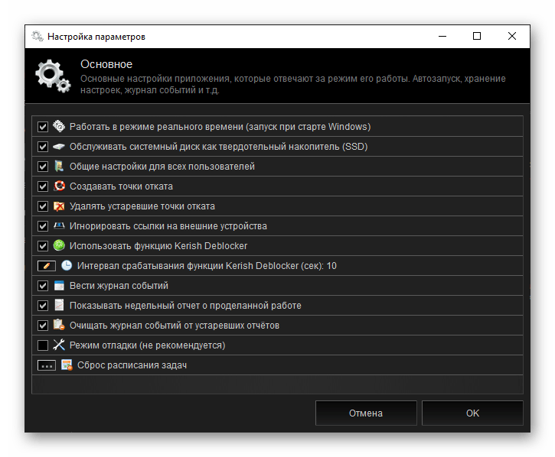This screenshot has height=457, width=555.
Task: Toggle shared settings for all users checkbox
Action: 43,166
